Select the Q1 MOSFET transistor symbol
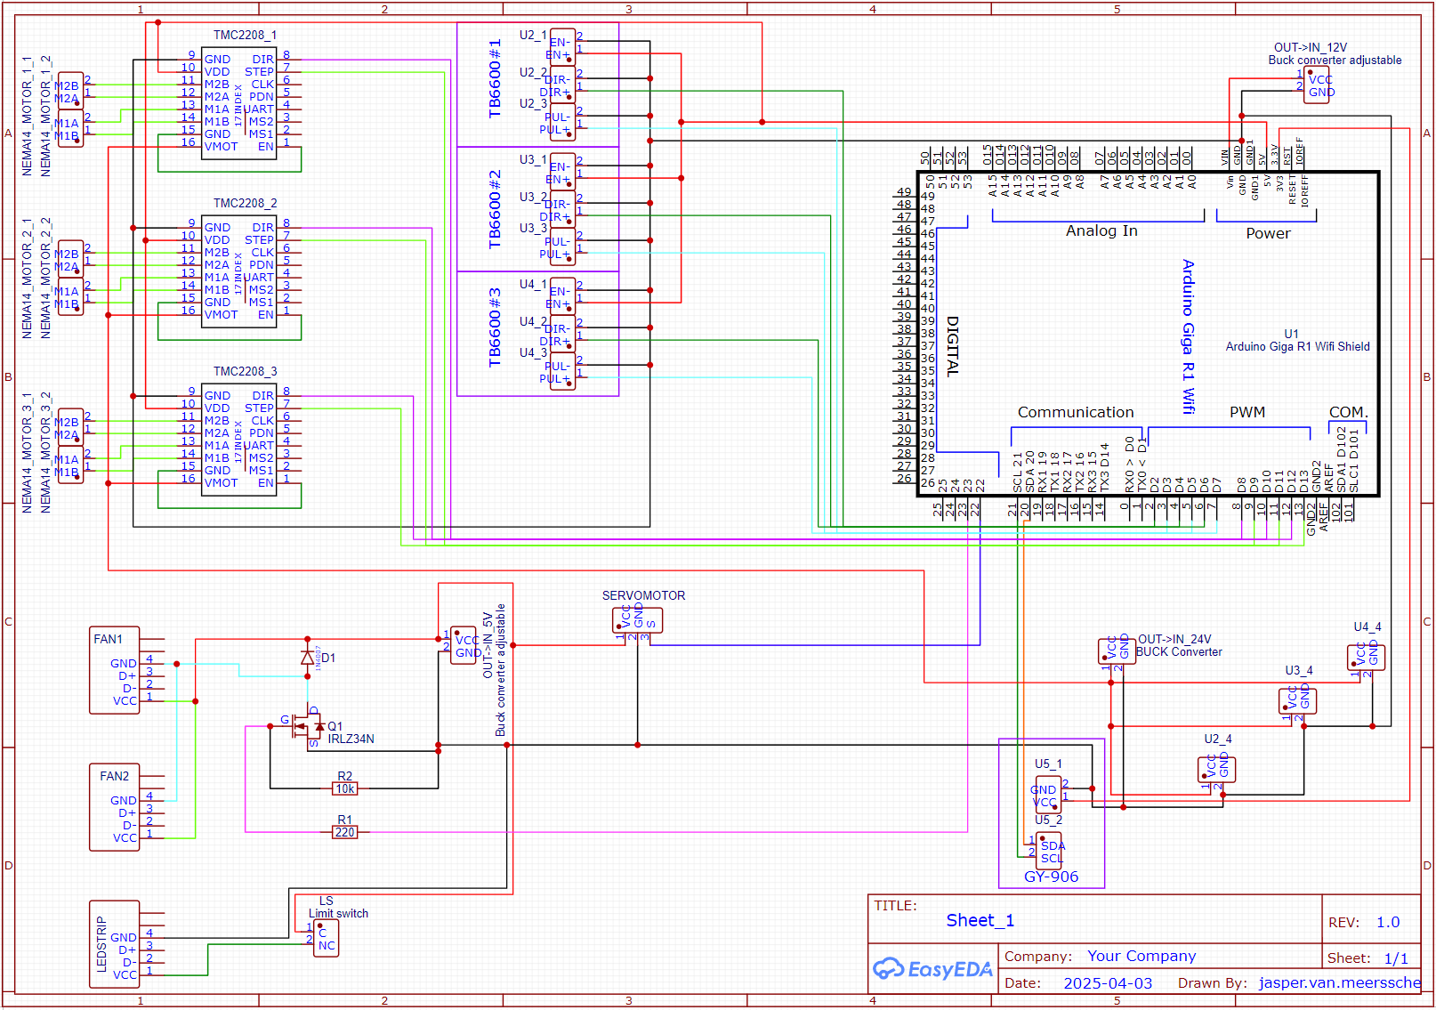The image size is (1436, 1010). click(308, 726)
